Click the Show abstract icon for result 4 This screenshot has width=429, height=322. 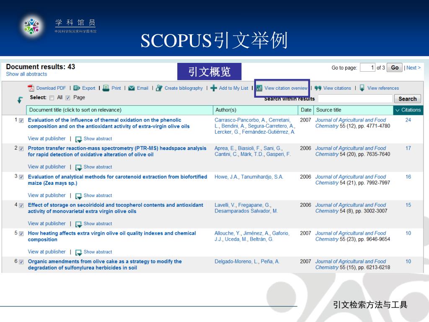78,224
